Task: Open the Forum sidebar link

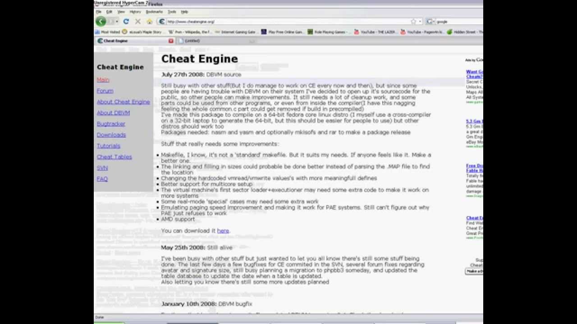Action: coord(105,91)
